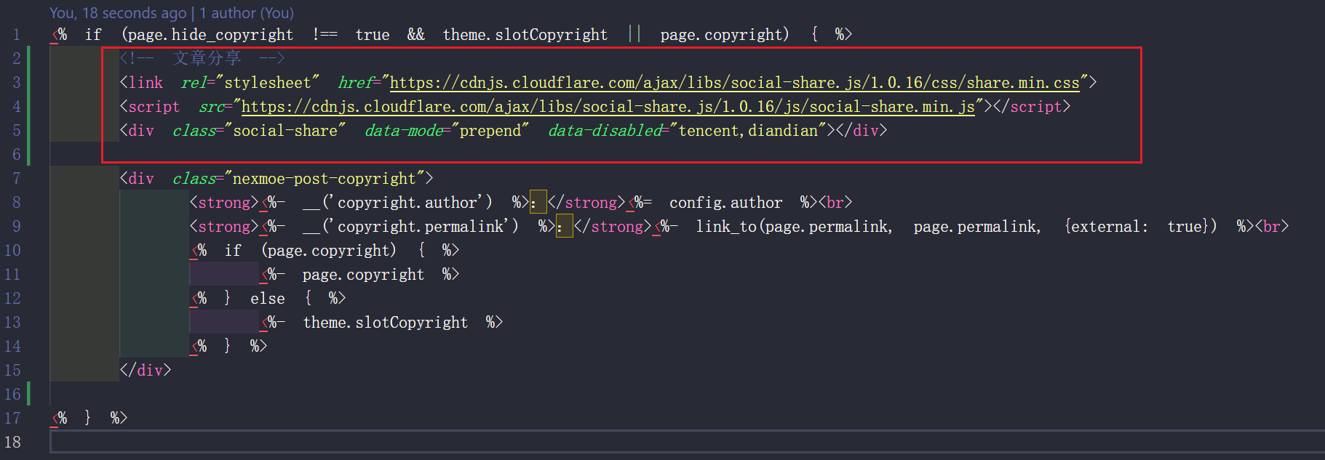
Task: Click the green git change bar beside line 4
Action: (28, 107)
